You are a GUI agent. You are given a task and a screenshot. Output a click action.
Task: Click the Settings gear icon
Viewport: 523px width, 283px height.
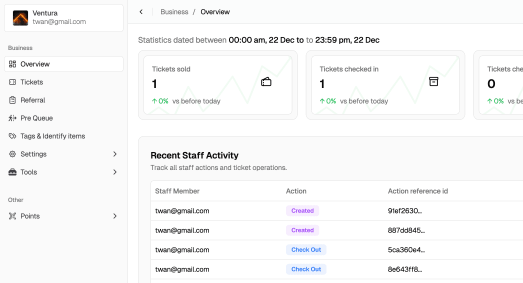(12, 154)
